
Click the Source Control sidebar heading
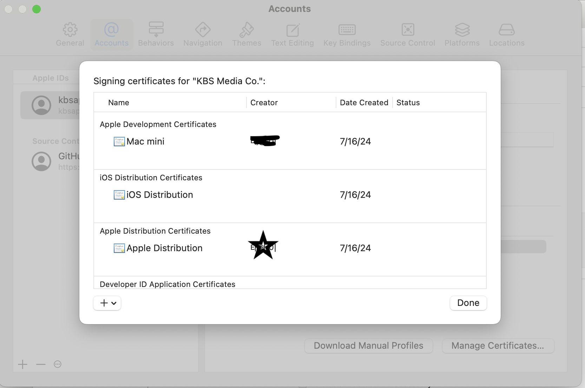click(x=56, y=141)
